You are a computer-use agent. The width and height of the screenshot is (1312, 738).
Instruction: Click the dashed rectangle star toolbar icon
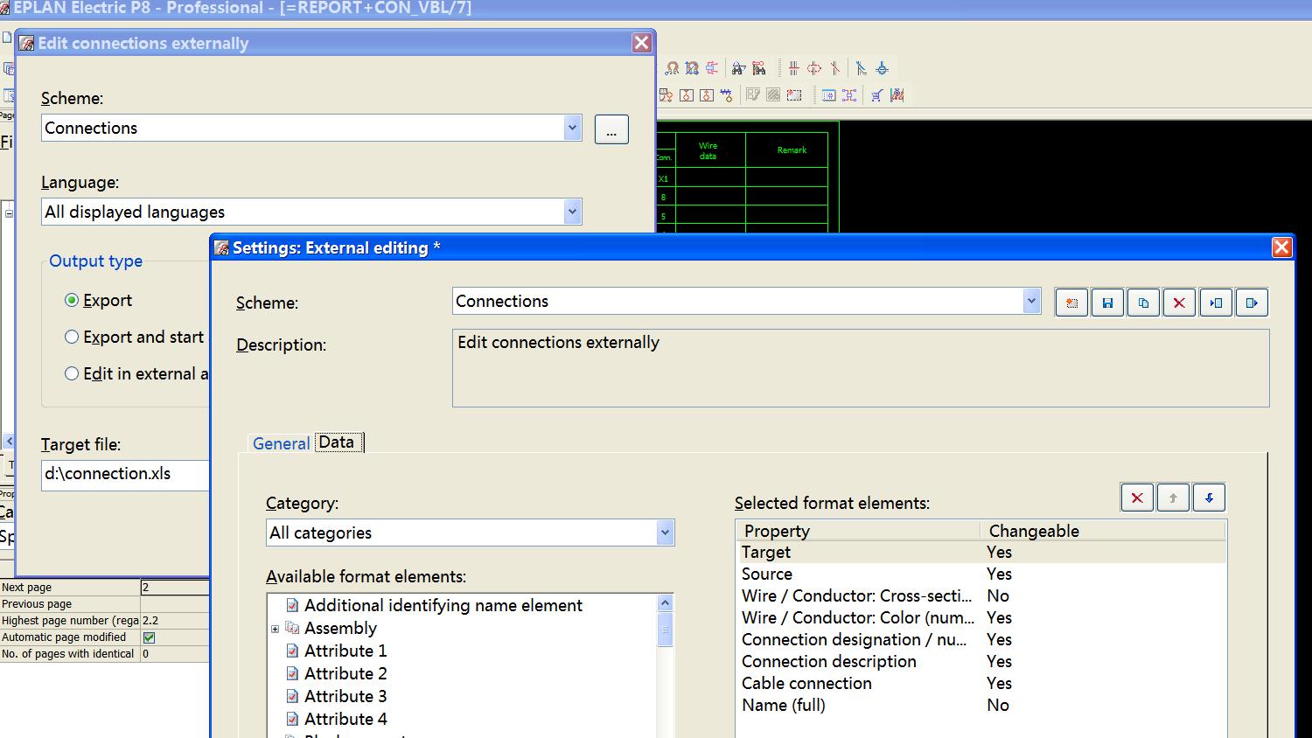(794, 95)
